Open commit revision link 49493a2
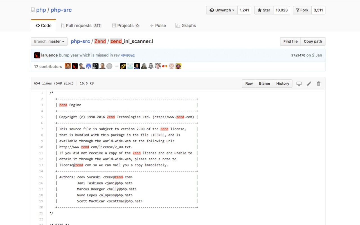 (x=128, y=55)
